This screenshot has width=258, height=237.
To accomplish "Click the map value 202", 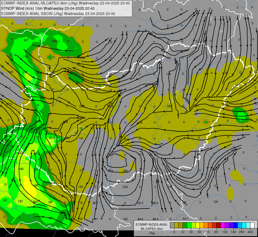I will click(x=67, y=138).
